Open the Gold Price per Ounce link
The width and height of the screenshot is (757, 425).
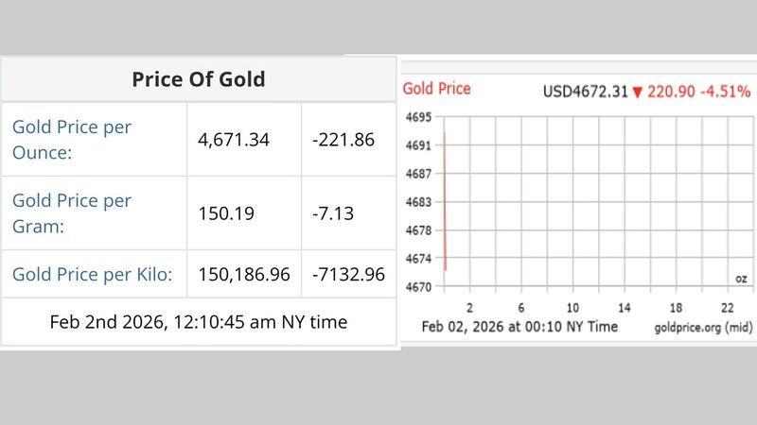pyautogui.click(x=72, y=140)
